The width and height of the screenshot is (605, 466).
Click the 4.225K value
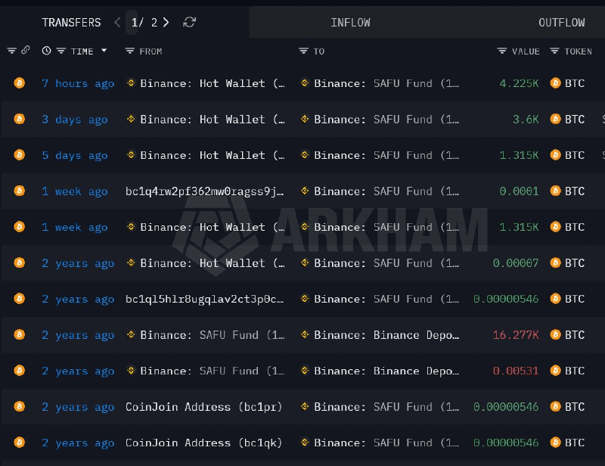point(519,83)
